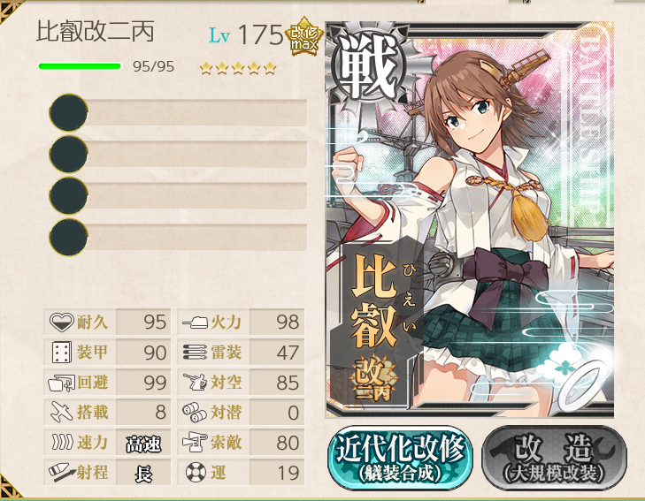Image resolution: width=645 pixels, height=501 pixels.
Task: Click the 回避 evasion icon
Action: point(61,383)
